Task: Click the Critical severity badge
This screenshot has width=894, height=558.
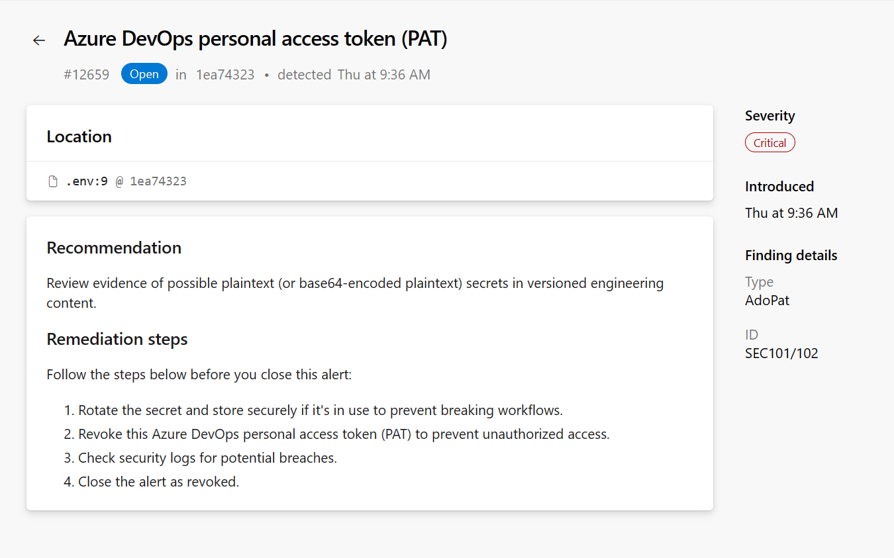Action: (x=770, y=143)
